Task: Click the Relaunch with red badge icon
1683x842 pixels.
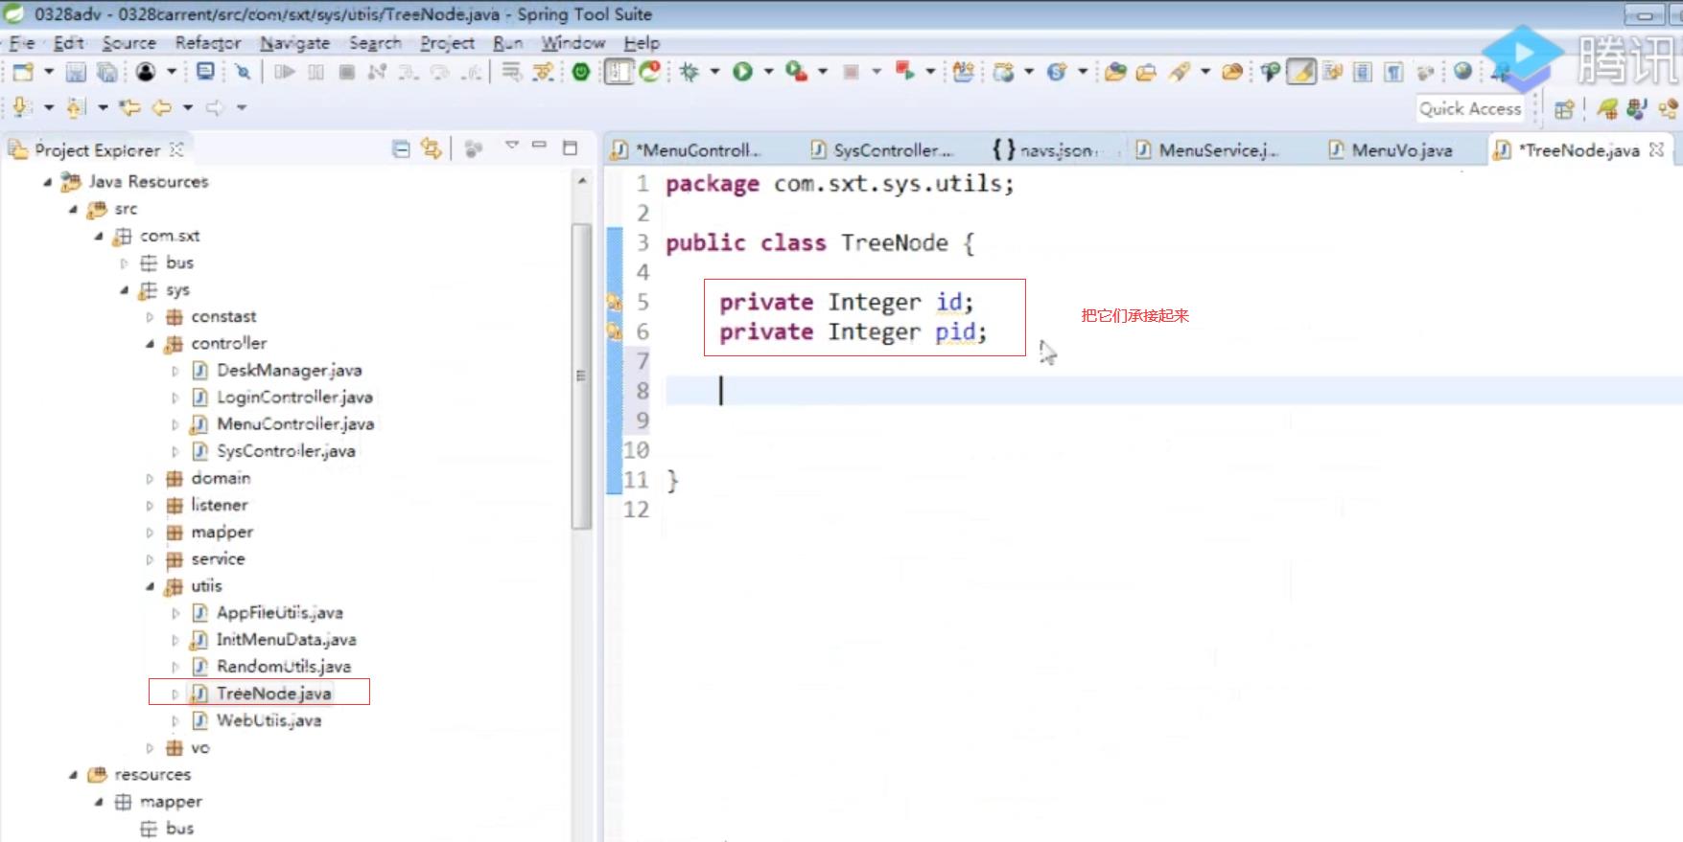Action: tap(651, 72)
